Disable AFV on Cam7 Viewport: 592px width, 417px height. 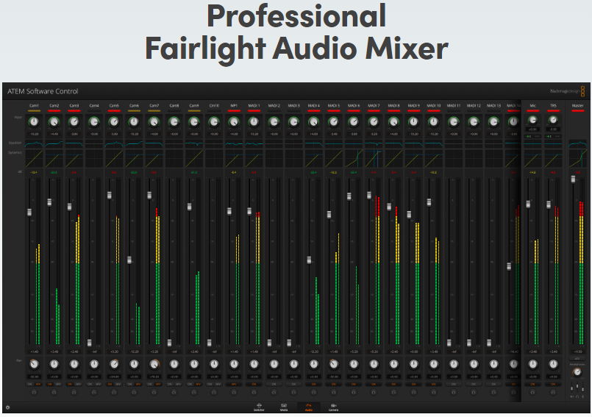tap(158, 384)
